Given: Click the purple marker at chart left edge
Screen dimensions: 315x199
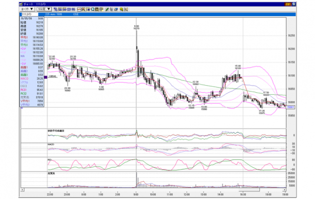Looking at the screenshot, I should click(45, 77).
